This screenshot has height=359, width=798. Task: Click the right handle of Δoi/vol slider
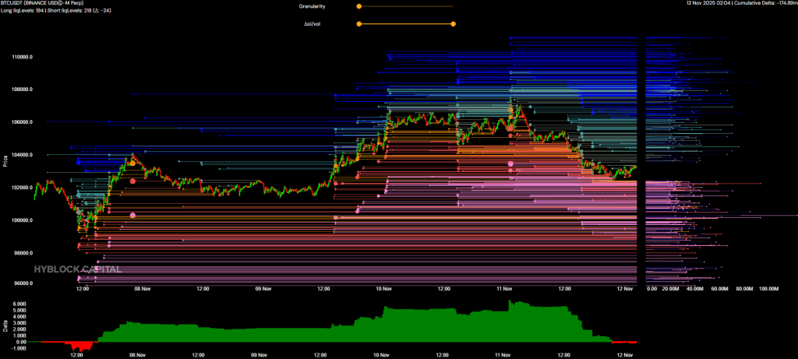click(x=453, y=23)
